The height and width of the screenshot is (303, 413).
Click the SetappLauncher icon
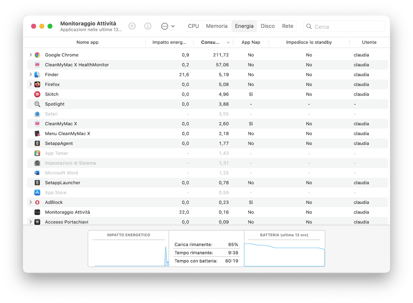tap(37, 183)
